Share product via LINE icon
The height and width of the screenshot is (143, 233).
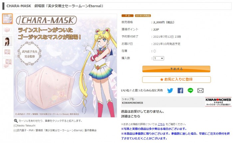(190, 90)
